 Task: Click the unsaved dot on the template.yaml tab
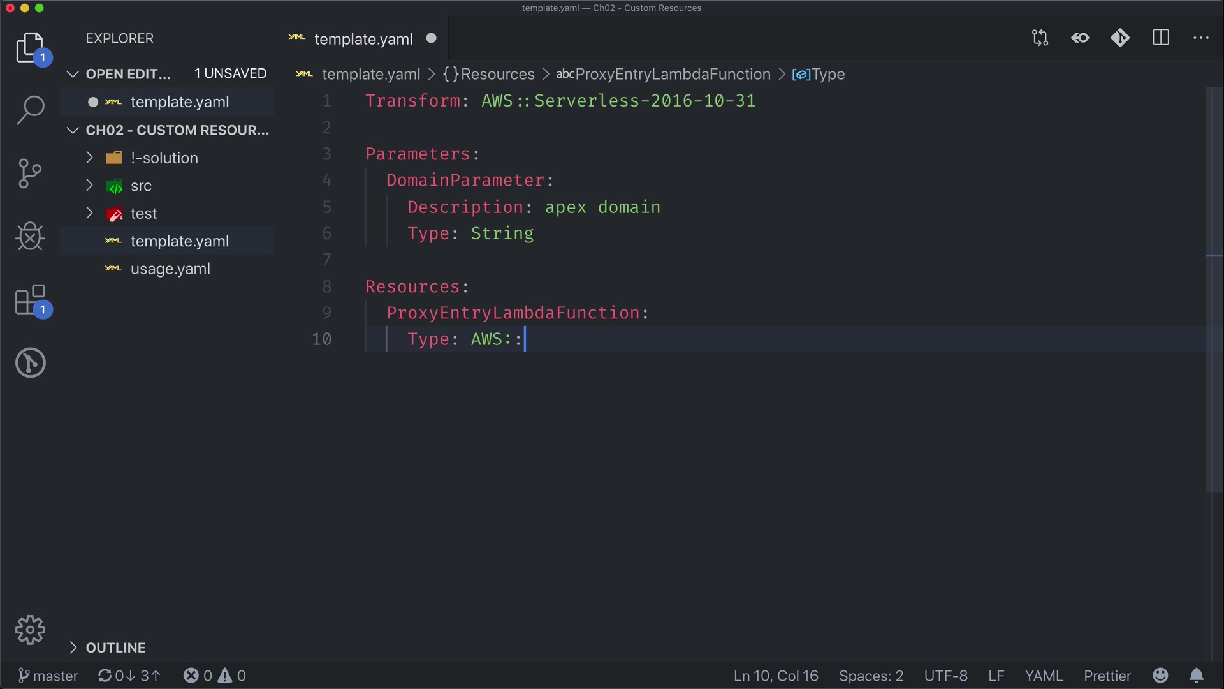(x=432, y=38)
